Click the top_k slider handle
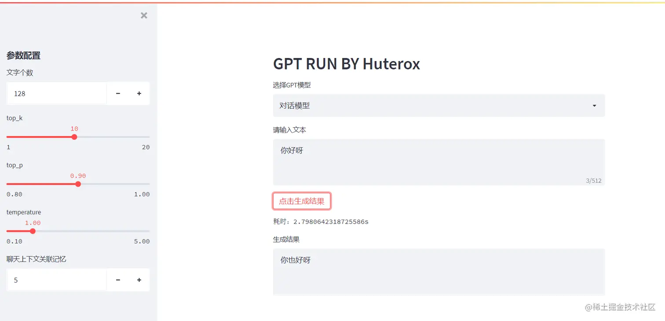 [x=74, y=137]
